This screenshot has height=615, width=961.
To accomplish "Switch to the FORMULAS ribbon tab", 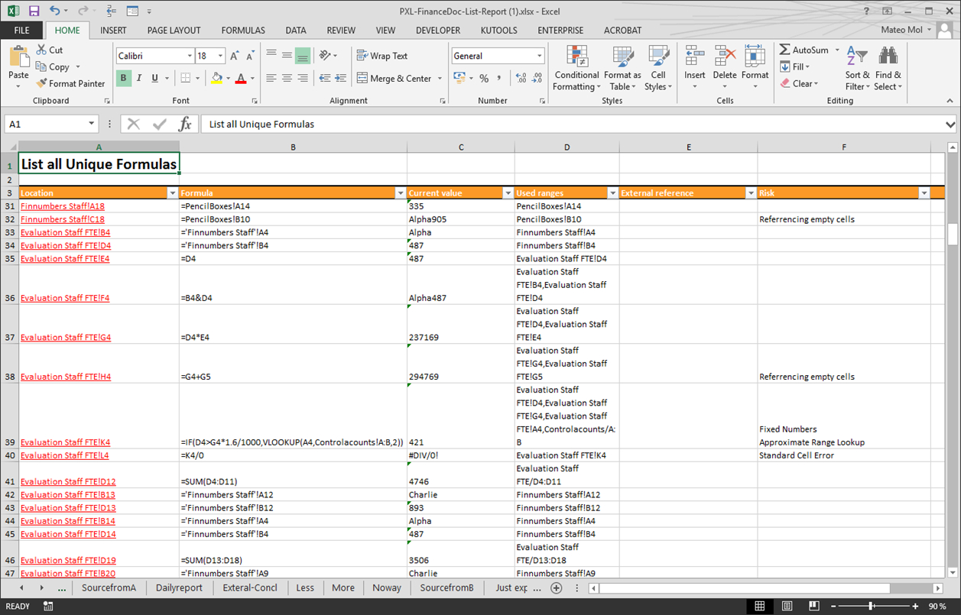I will click(243, 31).
